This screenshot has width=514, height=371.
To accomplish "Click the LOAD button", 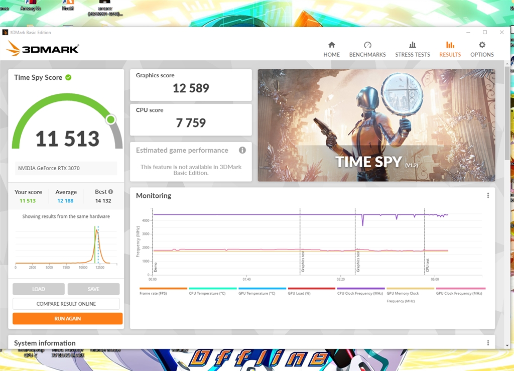I will coord(39,289).
